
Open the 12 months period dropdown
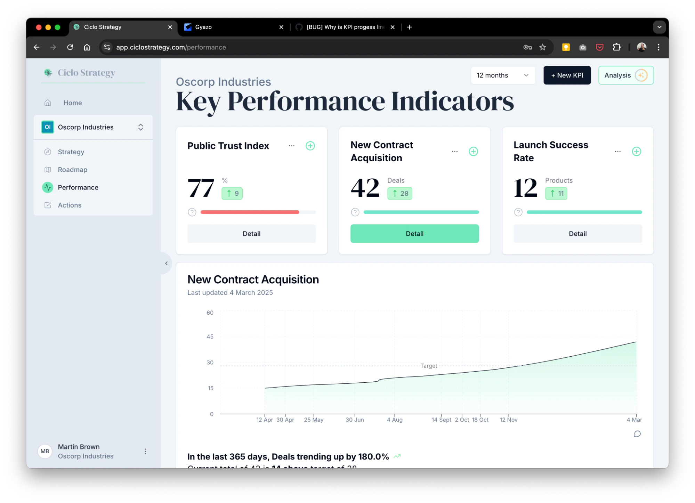coord(503,75)
